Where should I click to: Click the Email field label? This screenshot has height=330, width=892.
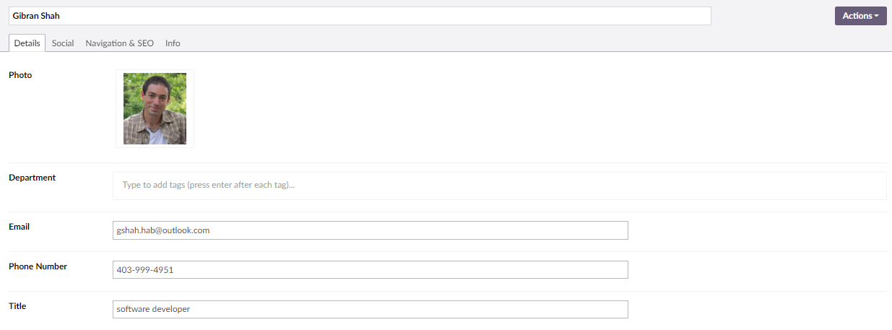[19, 227]
